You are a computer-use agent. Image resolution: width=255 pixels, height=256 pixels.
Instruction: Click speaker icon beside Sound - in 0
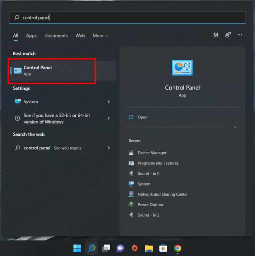(131, 174)
